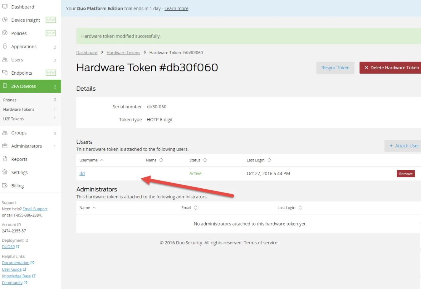
Task: Click the Attach User button
Action: [x=403, y=146]
